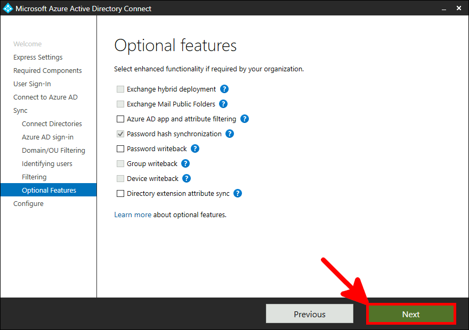Click the Next button

[411, 313]
